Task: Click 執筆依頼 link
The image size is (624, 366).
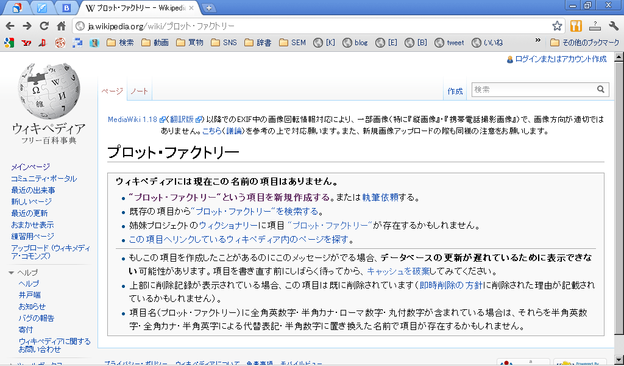Action: click(380, 197)
